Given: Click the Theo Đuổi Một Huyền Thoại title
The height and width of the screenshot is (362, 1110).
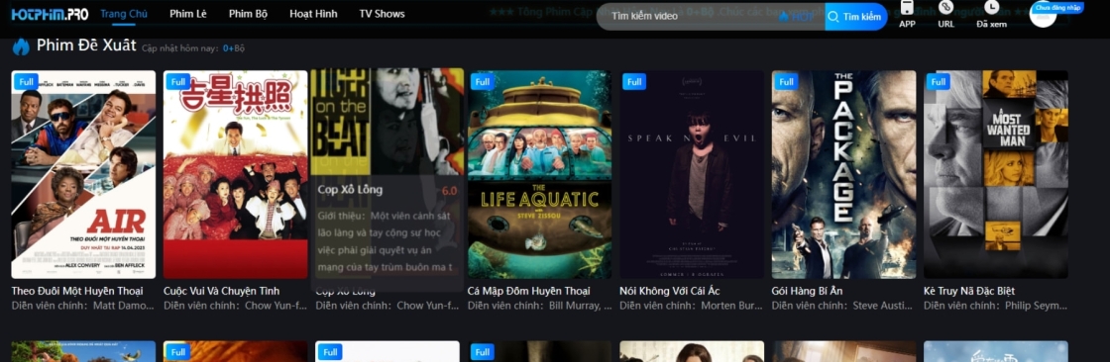Looking at the screenshot, I should [77, 291].
